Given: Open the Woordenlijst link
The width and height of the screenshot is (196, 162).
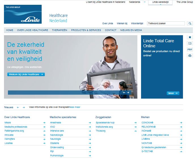Looking at the screenshot, I should click(137, 23).
